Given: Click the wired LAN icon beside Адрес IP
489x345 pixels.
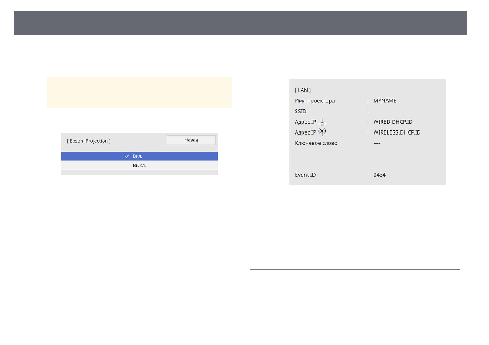Looking at the screenshot, I should click(x=322, y=122).
